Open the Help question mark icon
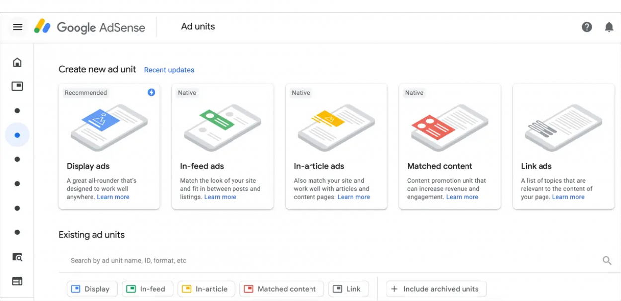The width and height of the screenshot is (621, 301). tap(587, 27)
